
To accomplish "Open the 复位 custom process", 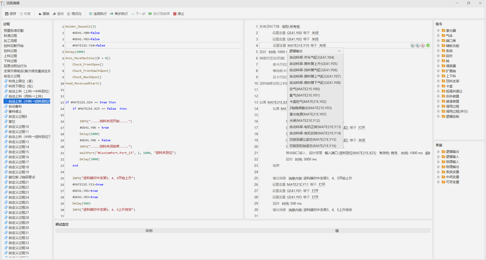I will (x=12, y=122).
